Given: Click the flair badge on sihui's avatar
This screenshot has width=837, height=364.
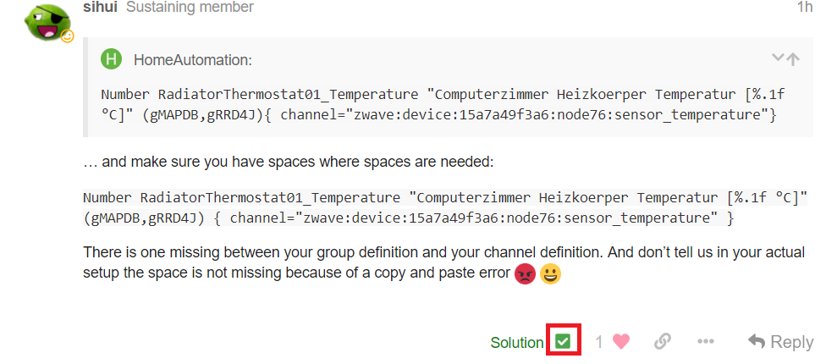Looking at the screenshot, I should tap(68, 36).
